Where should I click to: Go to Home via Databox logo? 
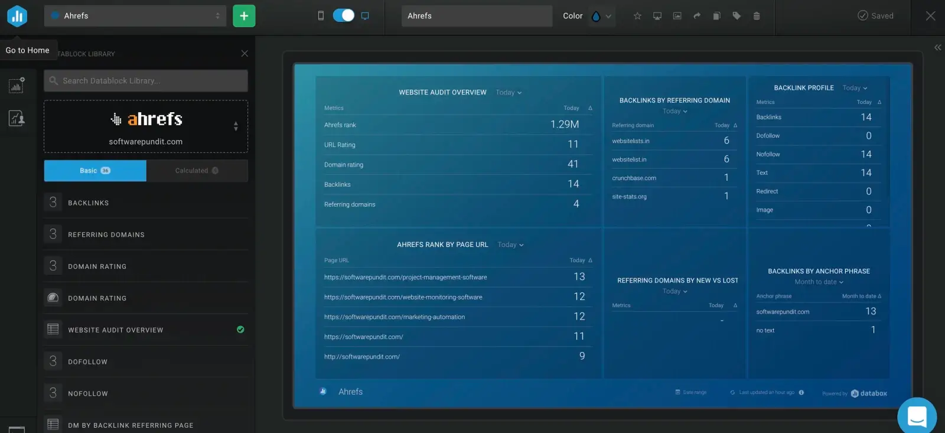[x=17, y=16]
